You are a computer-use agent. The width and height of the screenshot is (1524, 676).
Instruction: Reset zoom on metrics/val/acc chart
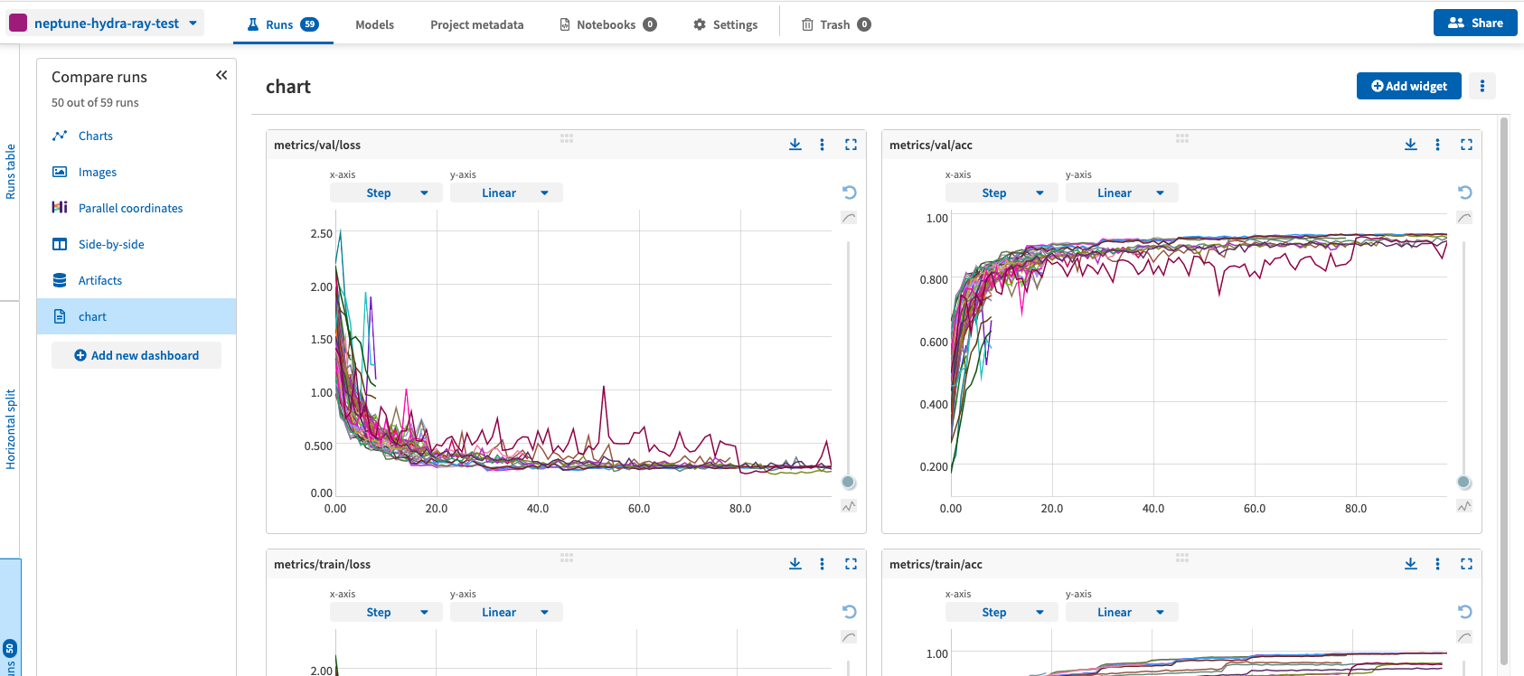[x=1464, y=192]
